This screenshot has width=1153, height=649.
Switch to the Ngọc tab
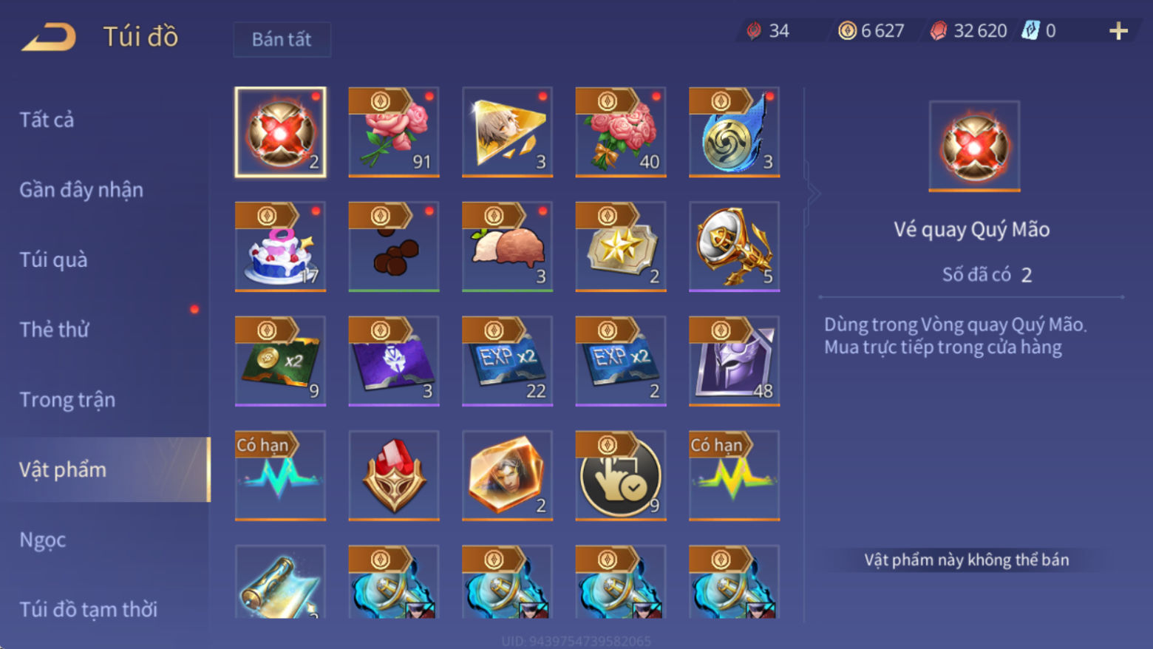point(42,540)
